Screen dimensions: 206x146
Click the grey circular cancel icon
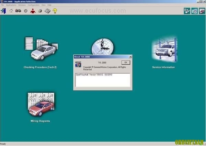pyautogui.click(x=26, y=11)
